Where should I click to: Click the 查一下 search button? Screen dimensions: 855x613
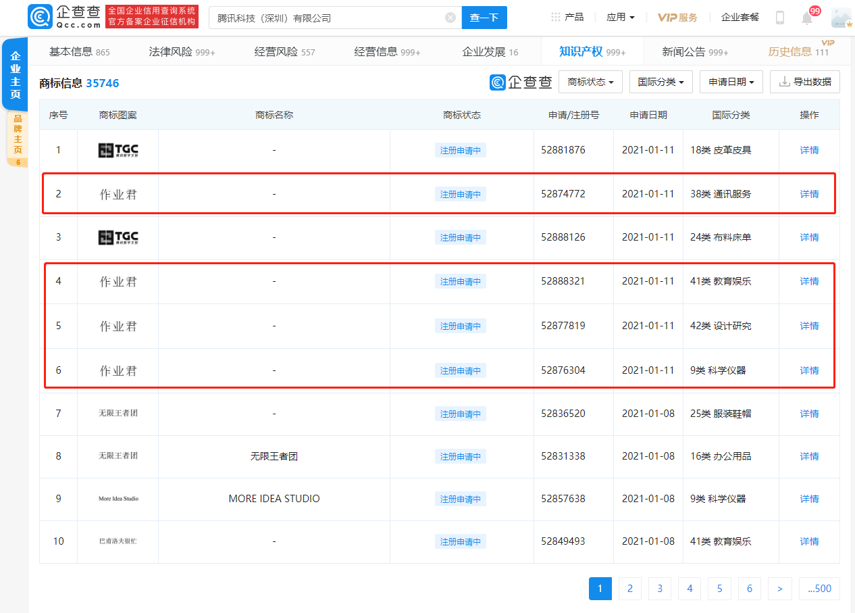point(484,18)
